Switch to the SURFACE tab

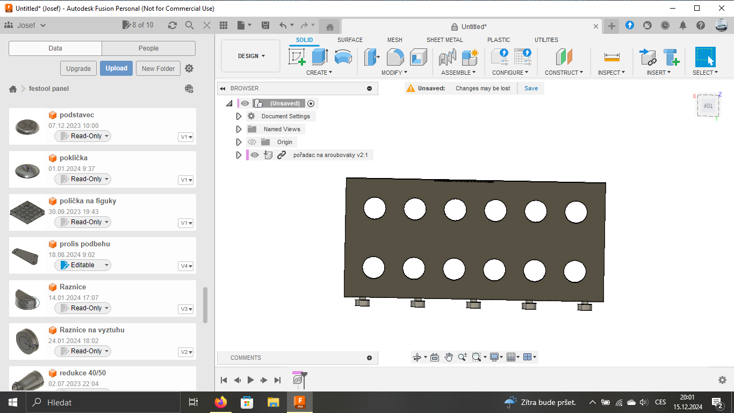(350, 40)
